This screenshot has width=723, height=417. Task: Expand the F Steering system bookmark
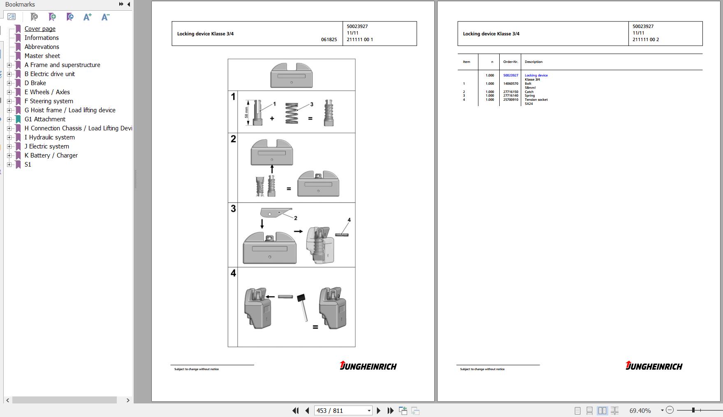tap(9, 101)
